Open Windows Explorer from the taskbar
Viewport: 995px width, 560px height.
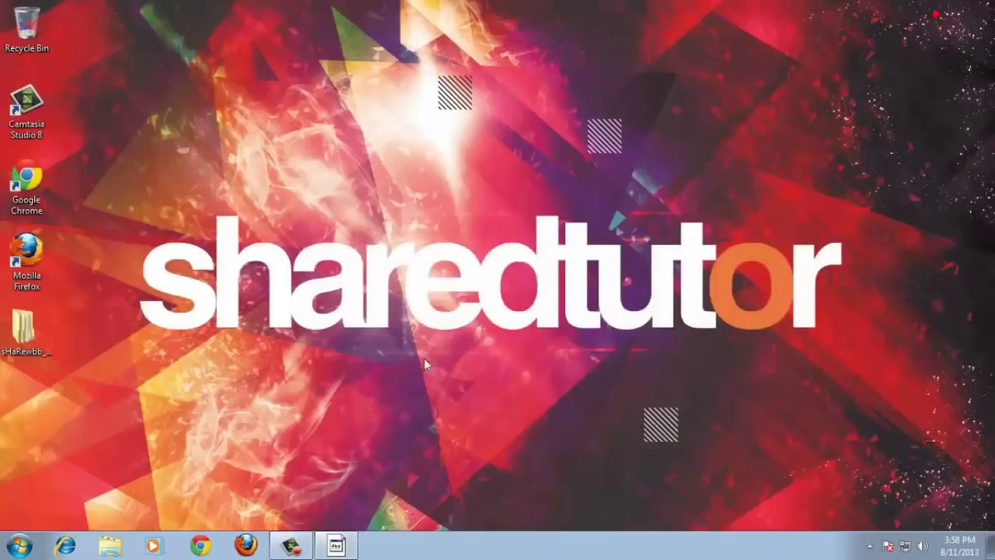110,546
